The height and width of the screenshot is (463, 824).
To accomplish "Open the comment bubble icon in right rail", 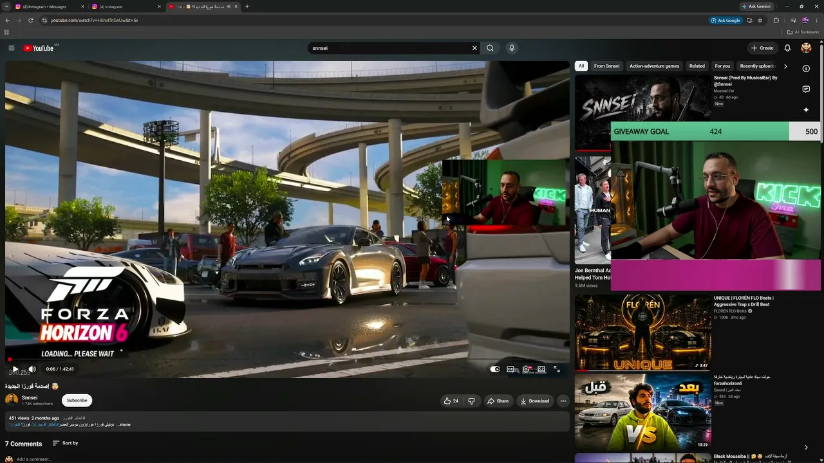I will 806,89.
